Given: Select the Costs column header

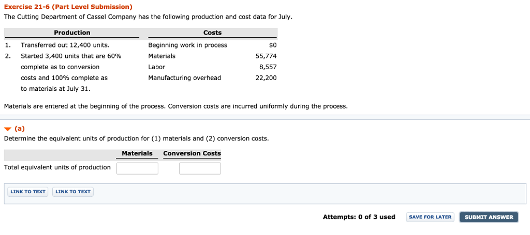Looking at the screenshot, I should (x=212, y=33).
